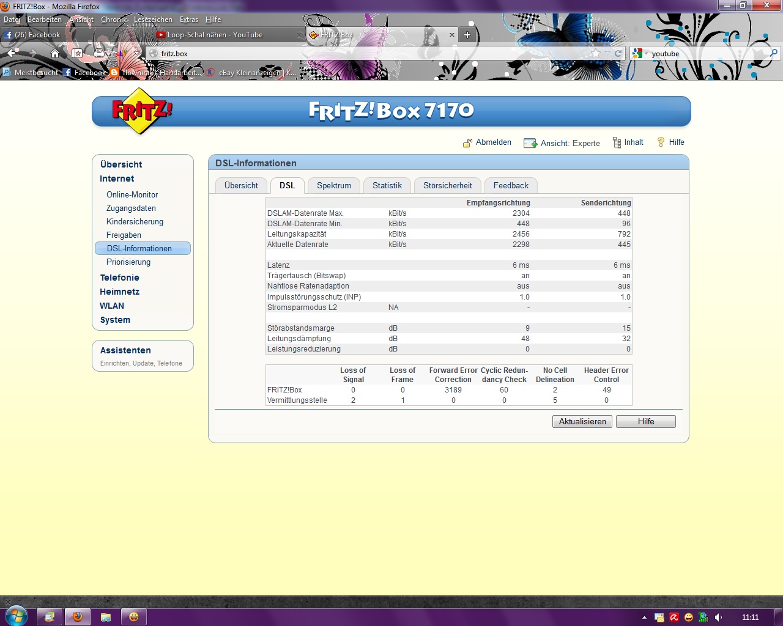Reload the page with the refresh icon
This screenshot has height=626, width=783.
click(x=618, y=54)
